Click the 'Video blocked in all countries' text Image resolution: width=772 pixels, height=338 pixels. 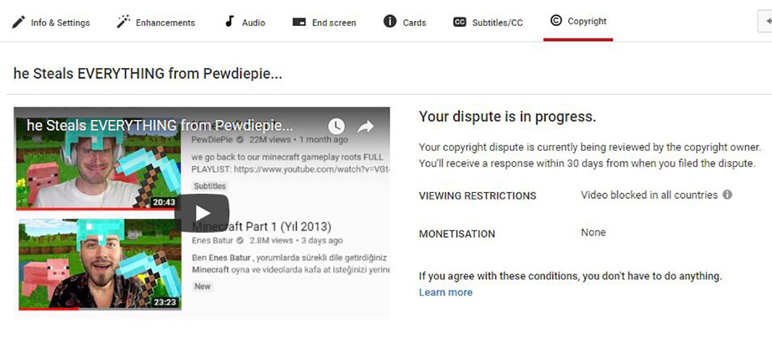pyautogui.click(x=649, y=195)
